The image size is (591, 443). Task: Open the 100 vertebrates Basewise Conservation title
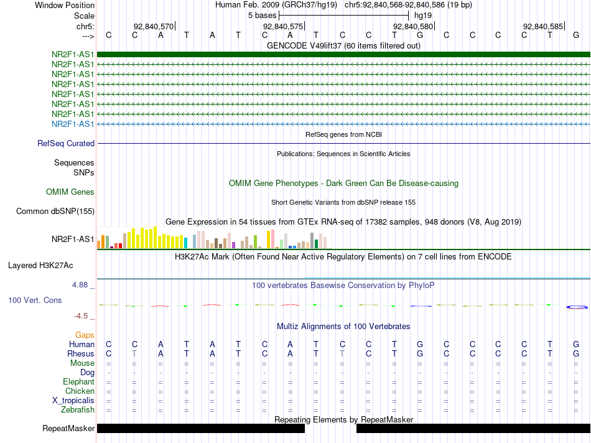coord(343,286)
